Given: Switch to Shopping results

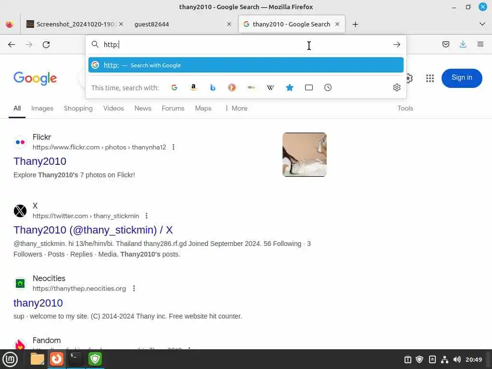Looking at the screenshot, I should point(78,108).
